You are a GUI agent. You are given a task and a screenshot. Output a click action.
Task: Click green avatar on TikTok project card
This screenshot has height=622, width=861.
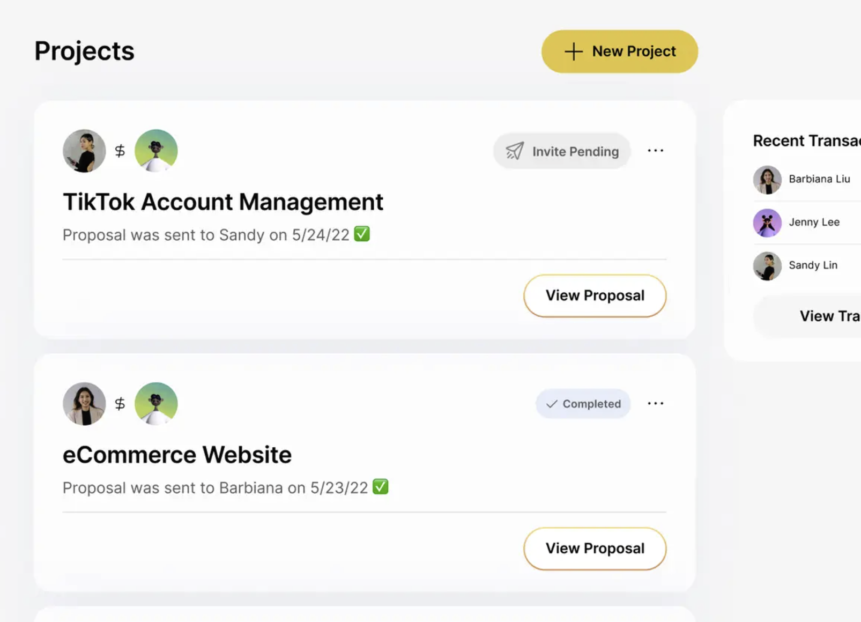[156, 151]
